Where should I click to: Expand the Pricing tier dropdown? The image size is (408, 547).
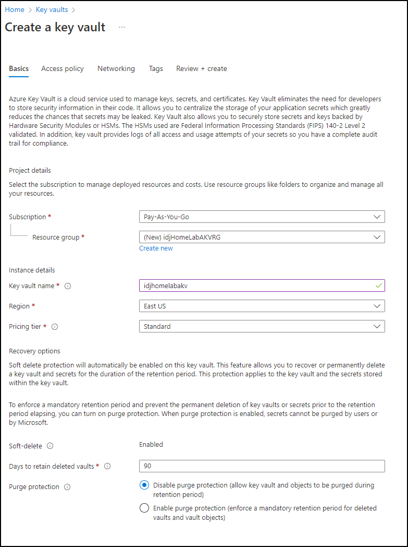pyautogui.click(x=262, y=327)
